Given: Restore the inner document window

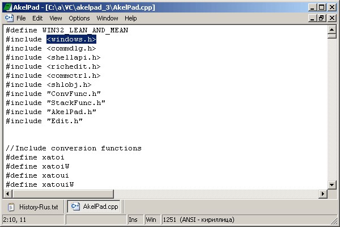Looking at the screenshot, I should click(x=321, y=18).
